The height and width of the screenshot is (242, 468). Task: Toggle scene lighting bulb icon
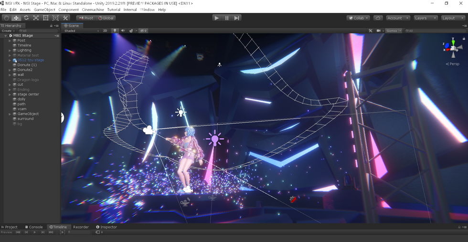click(x=115, y=31)
